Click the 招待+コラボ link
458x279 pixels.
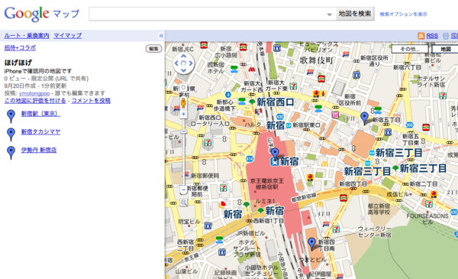pyautogui.click(x=20, y=47)
